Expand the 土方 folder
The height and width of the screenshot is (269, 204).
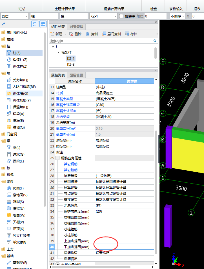point(3,249)
